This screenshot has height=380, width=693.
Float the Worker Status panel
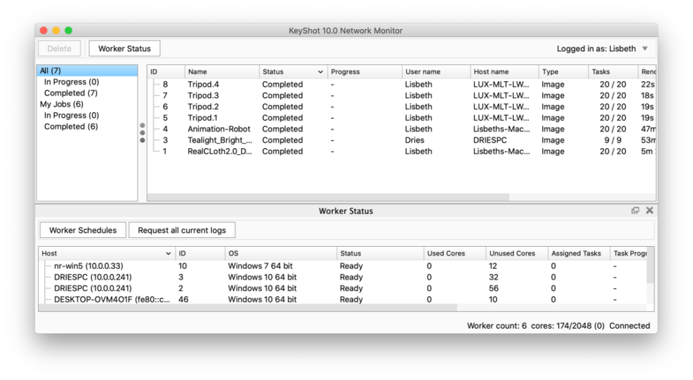[635, 210]
